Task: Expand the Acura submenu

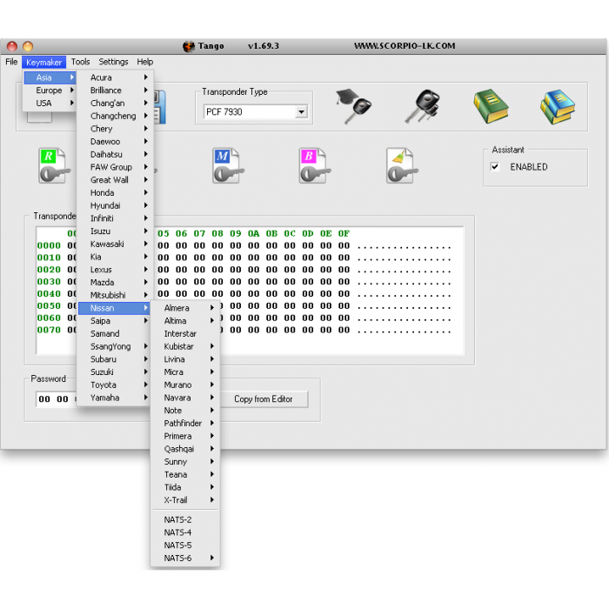Action: (116, 77)
